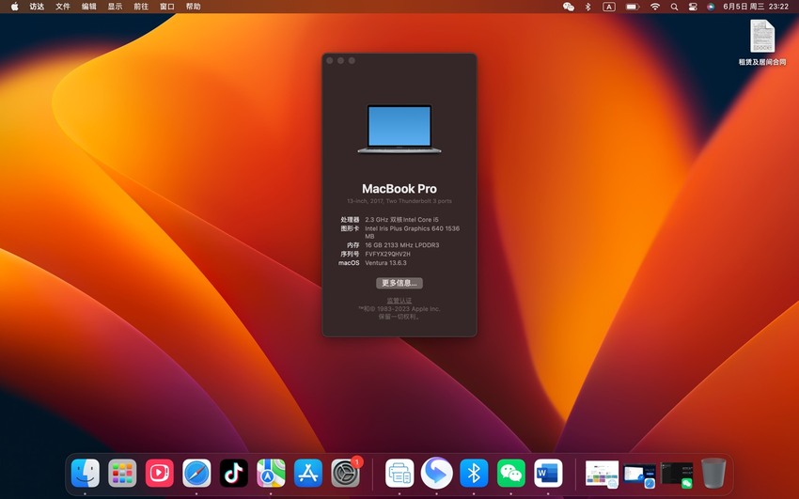Open System Settings with badge in Dock
The width and height of the screenshot is (799, 499).
point(346,473)
